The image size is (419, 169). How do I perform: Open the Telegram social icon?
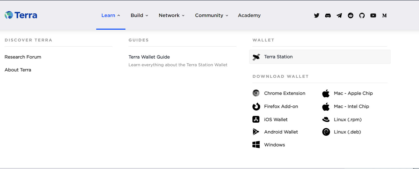(339, 15)
